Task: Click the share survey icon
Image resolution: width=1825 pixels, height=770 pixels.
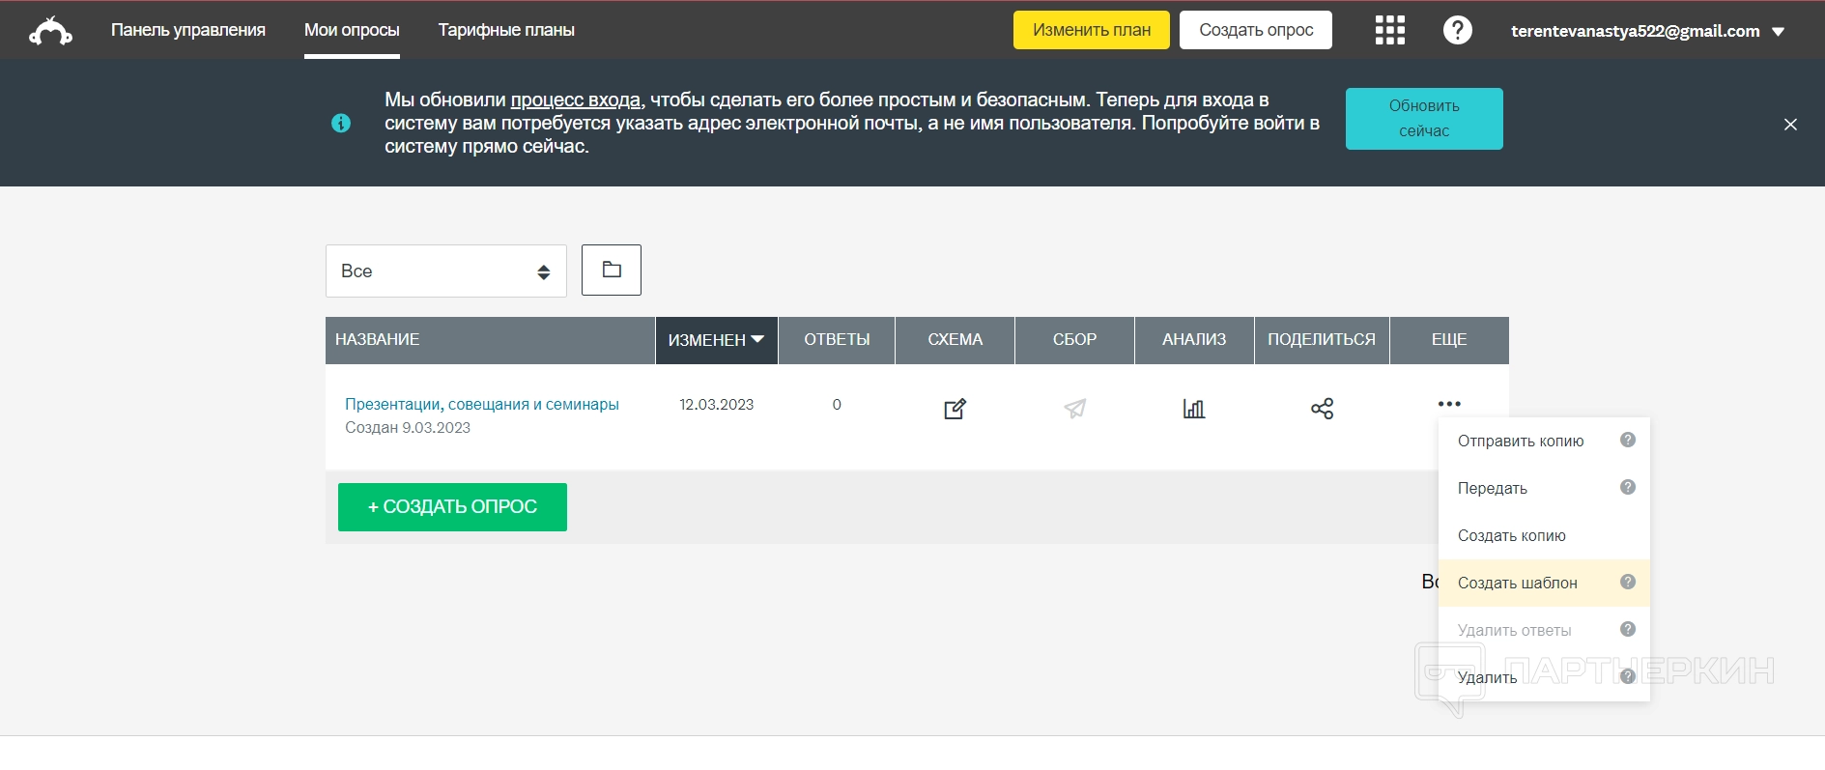Action: click(1322, 409)
